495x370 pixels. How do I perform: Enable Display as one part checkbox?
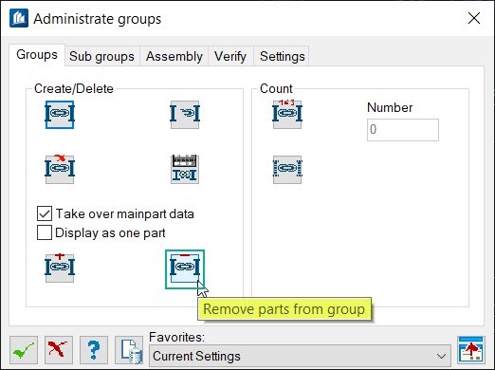[45, 232]
